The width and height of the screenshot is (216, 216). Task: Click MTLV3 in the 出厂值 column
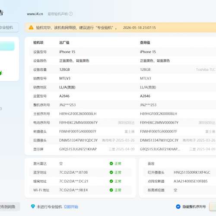tap(65, 78)
